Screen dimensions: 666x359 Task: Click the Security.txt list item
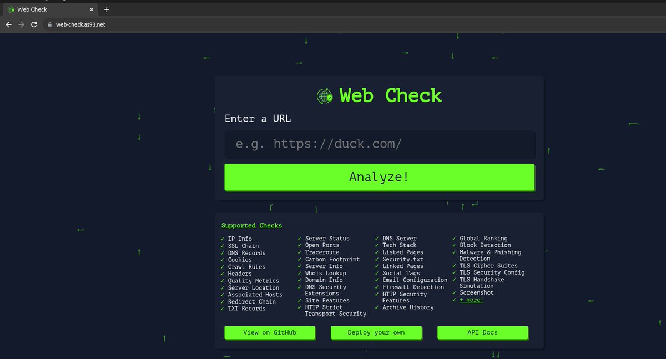click(x=403, y=259)
